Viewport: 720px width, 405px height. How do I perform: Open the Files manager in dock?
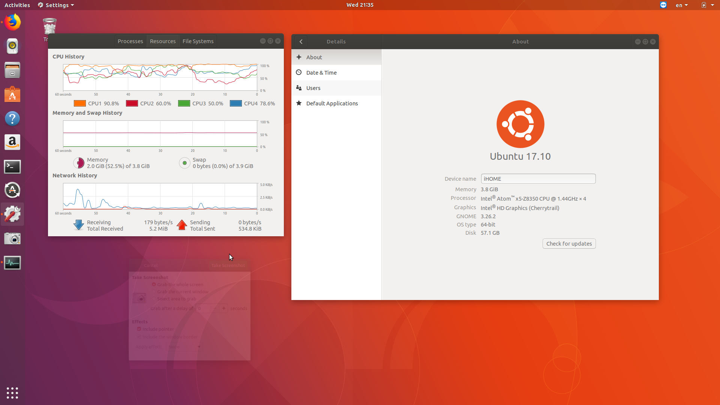pos(12,70)
